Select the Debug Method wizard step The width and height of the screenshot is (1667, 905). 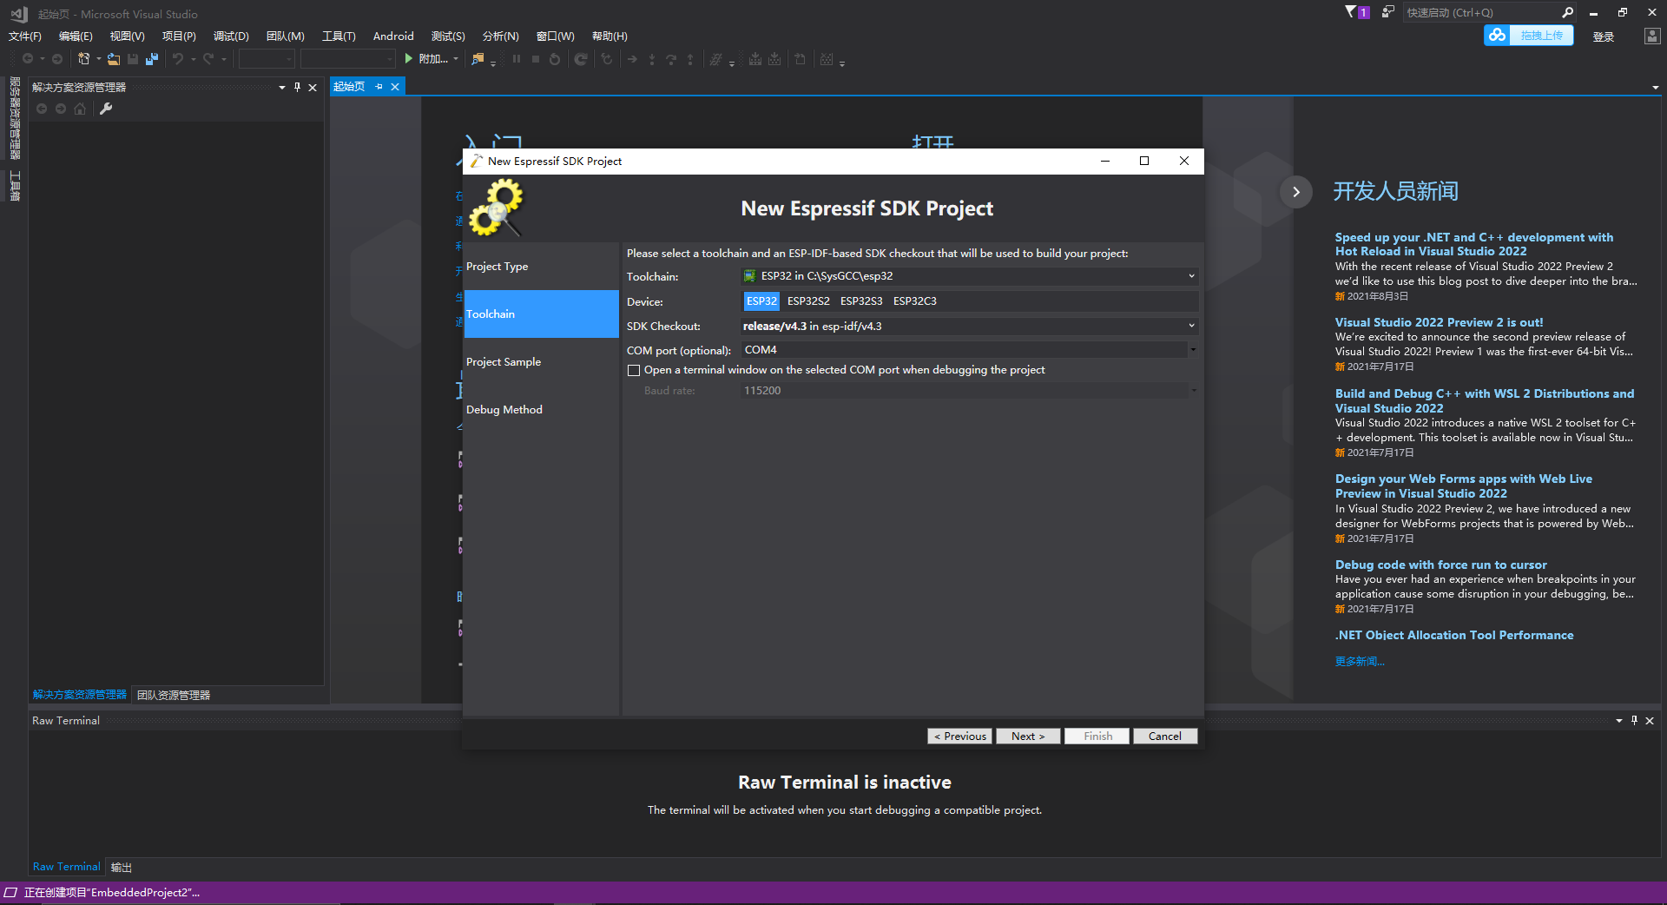click(x=541, y=410)
